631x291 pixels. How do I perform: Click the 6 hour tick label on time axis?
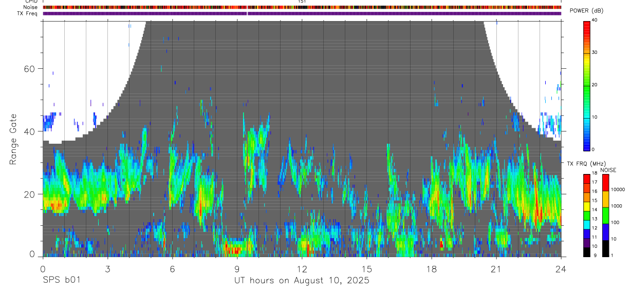point(172,269)
